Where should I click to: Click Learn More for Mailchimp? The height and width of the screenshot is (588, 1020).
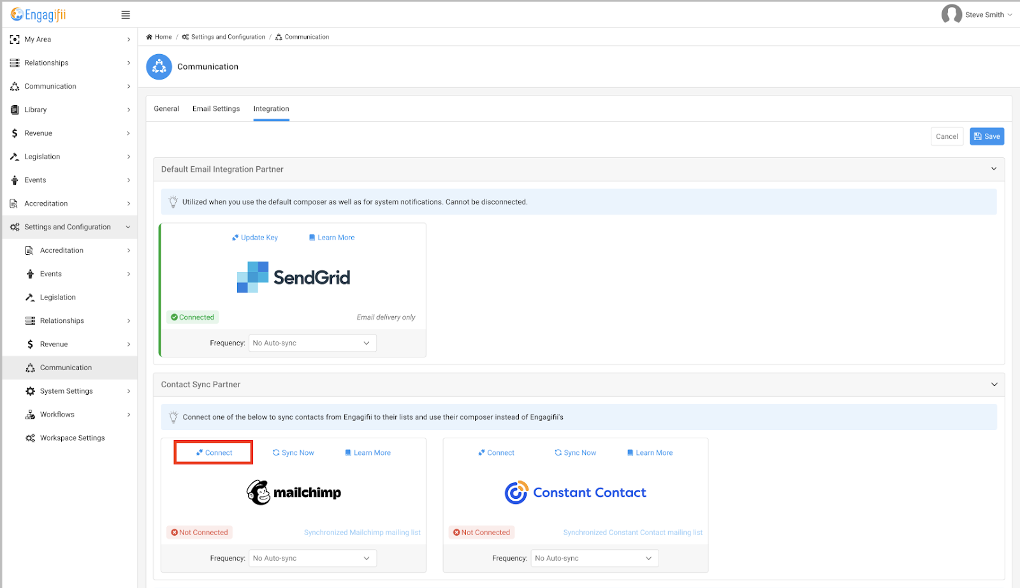(x=368, y=453)
